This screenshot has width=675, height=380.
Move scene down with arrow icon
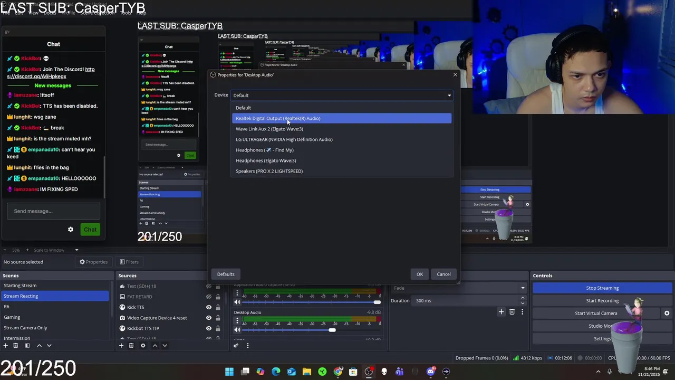[49, 346]
